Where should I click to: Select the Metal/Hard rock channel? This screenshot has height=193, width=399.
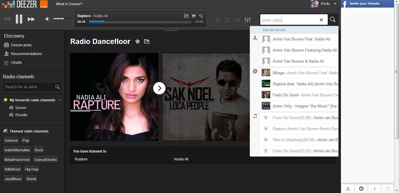tap(17, 160)
